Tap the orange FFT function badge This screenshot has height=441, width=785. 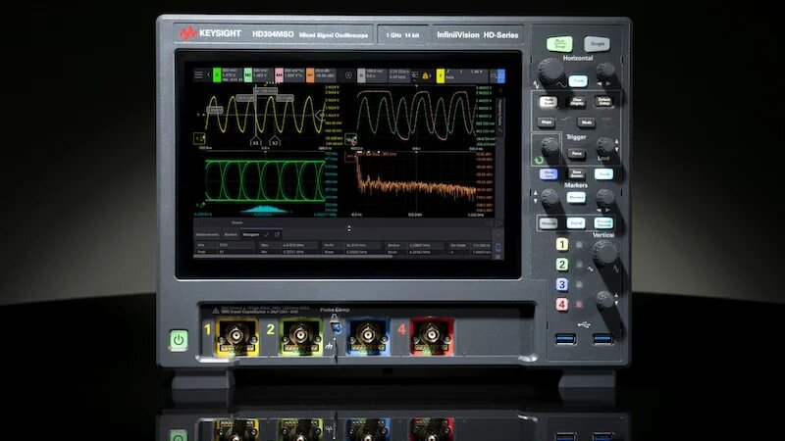(310, 75)
